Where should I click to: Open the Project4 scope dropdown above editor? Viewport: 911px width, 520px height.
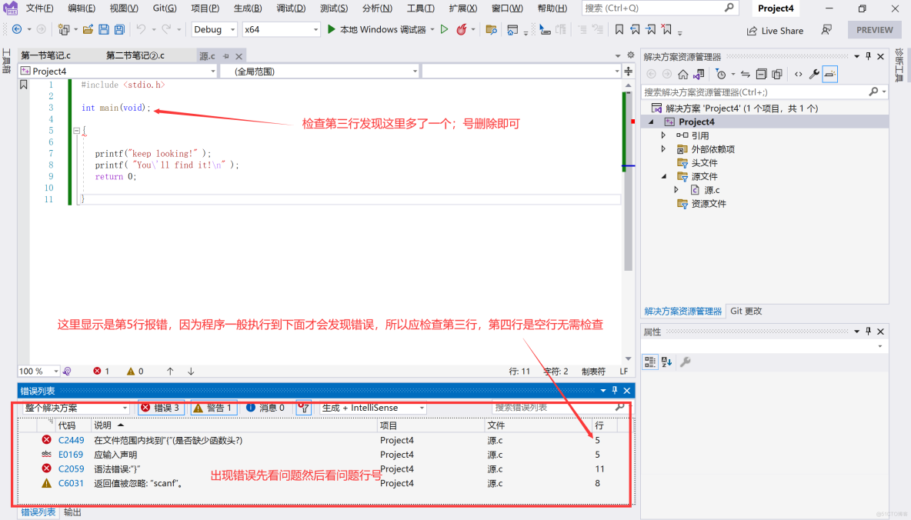coord(118,71)
